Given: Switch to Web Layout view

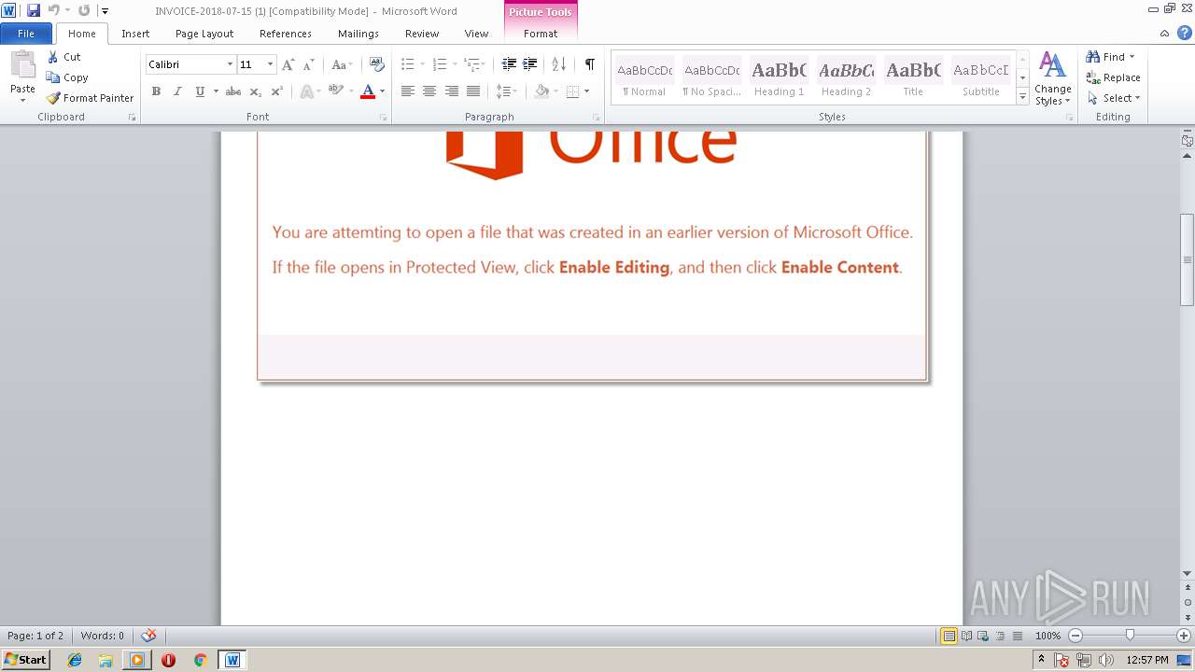Looking at the screenshot, I should click(982, 636).
